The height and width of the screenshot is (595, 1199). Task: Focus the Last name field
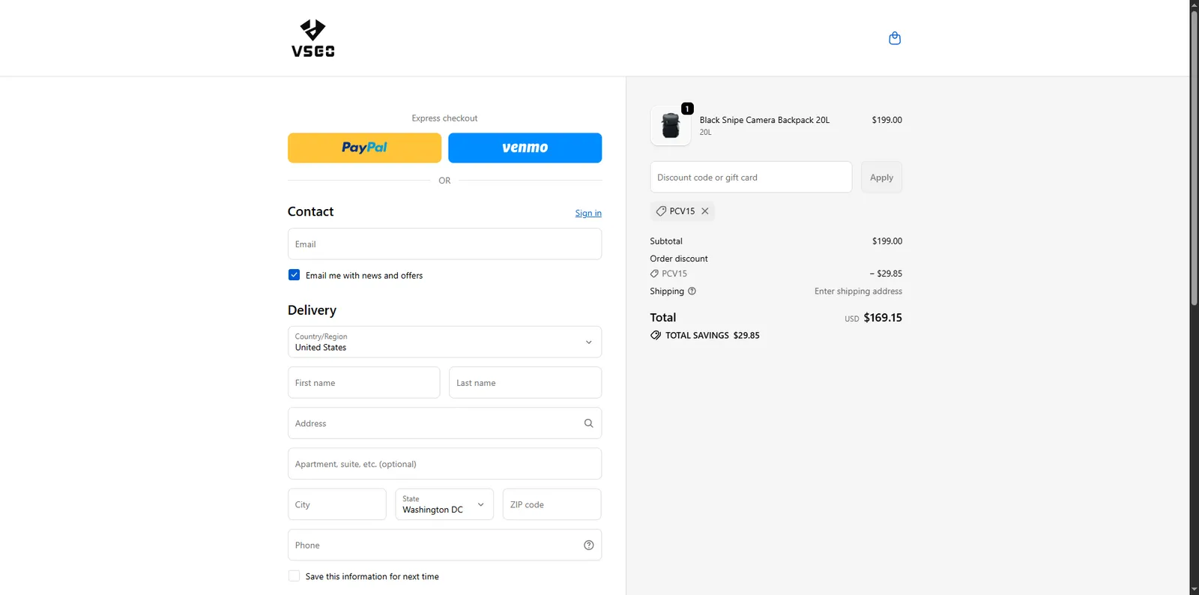pos(525,383)
